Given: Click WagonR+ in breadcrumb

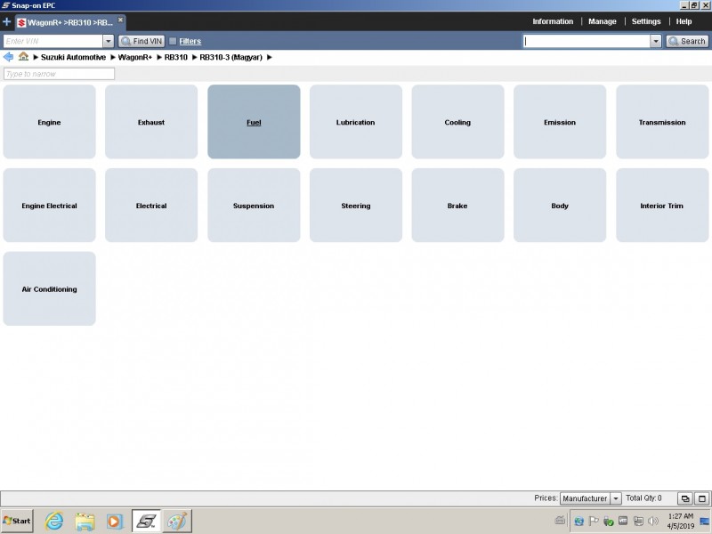Looking at the screenshot, I should pyautogui.click(x=135, y=57).
